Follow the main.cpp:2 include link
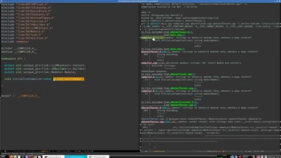The image size is (281, 158). click(x=177, y=35)
